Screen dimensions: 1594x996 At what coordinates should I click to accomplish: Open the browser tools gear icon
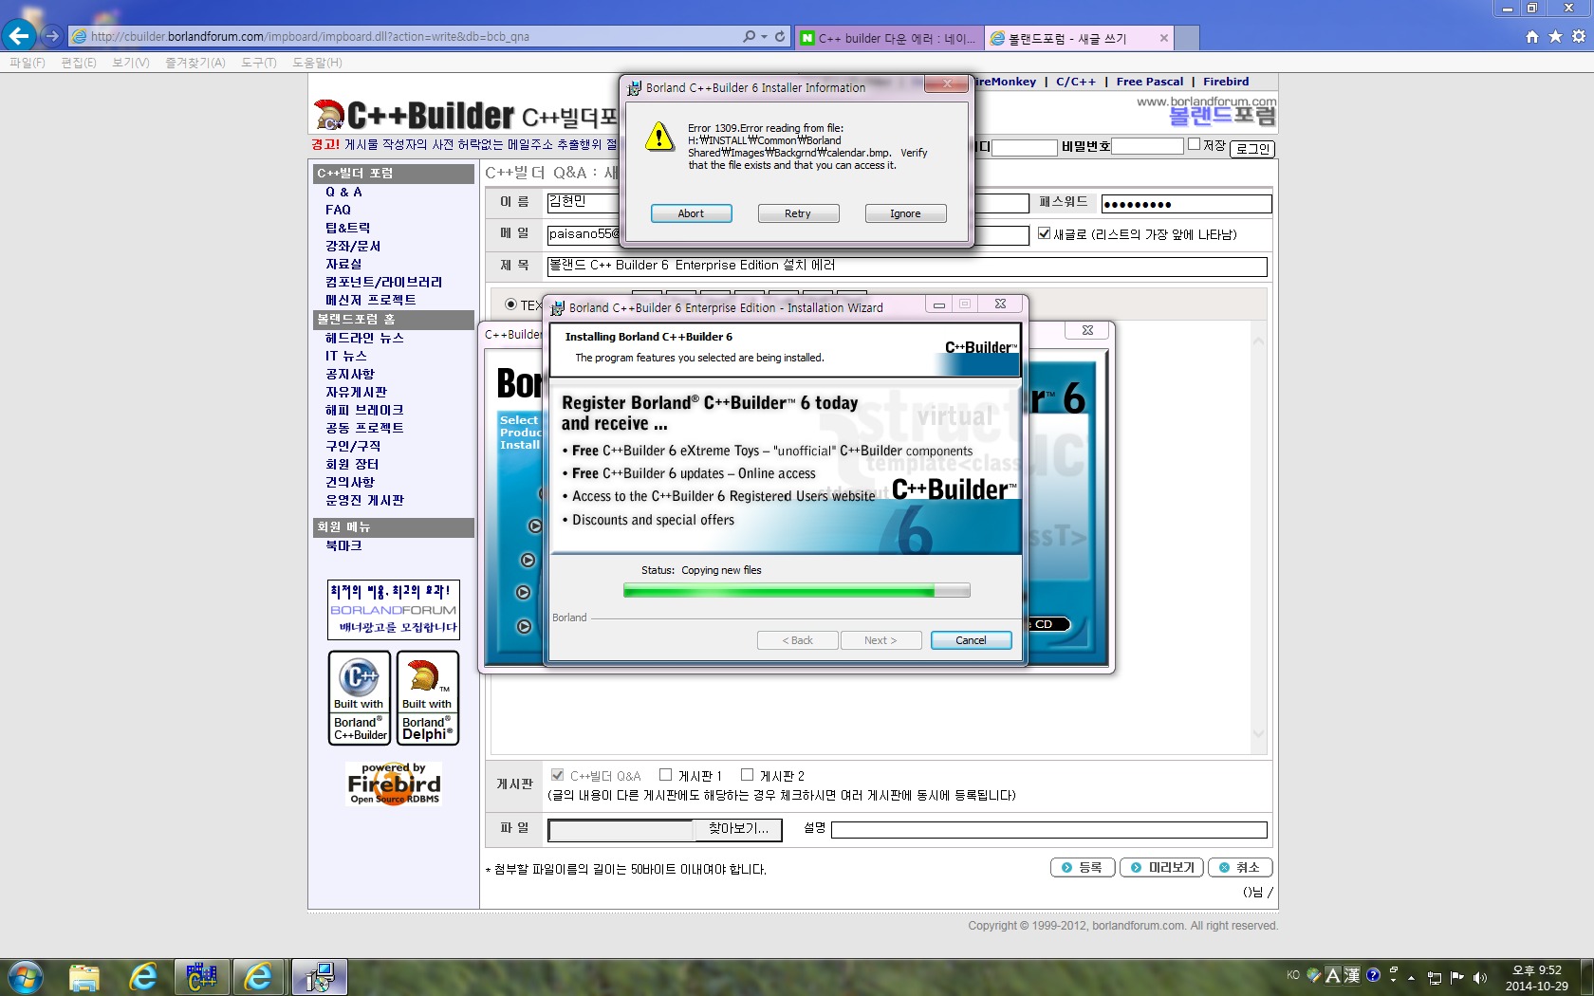[1579, 36]
